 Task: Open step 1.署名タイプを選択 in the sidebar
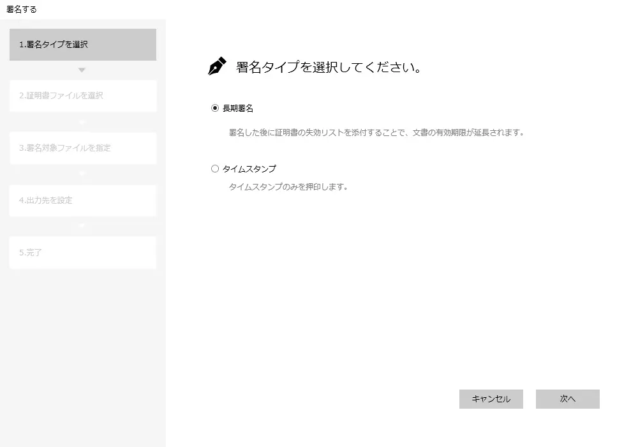[82, 45]
